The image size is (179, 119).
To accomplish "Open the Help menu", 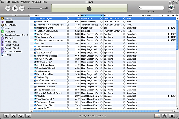I will (x=44, y=2).
